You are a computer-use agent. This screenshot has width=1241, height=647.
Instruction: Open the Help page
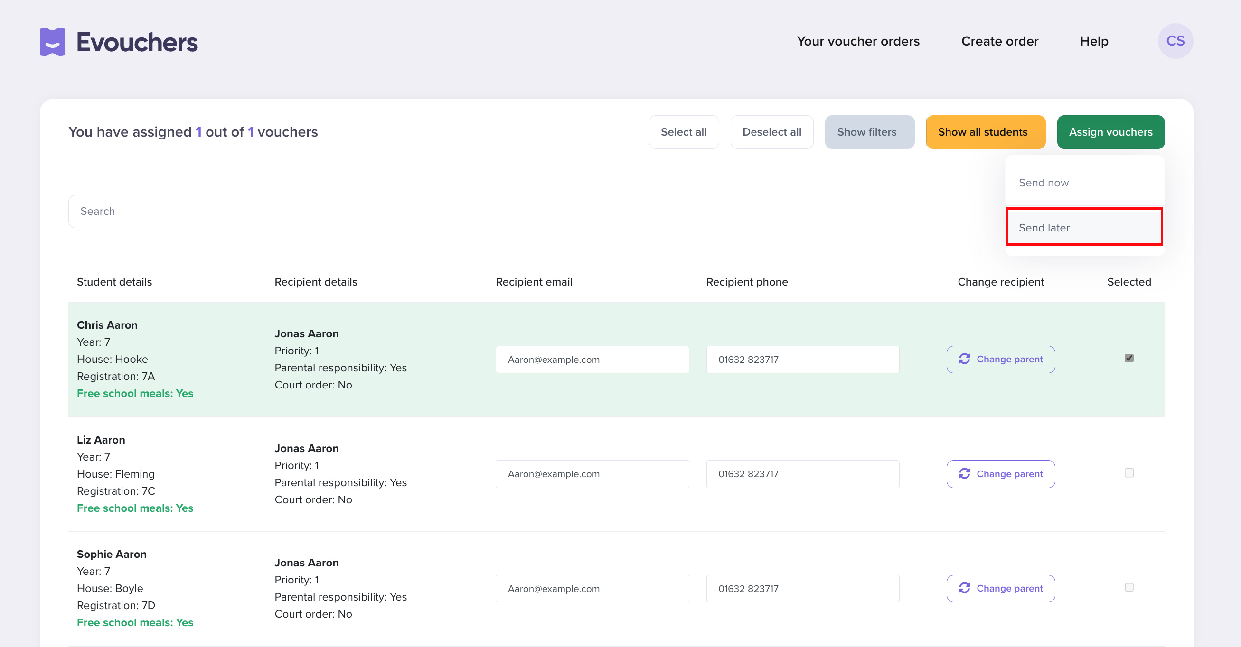pyautogui.click(x=1094, y=41)
